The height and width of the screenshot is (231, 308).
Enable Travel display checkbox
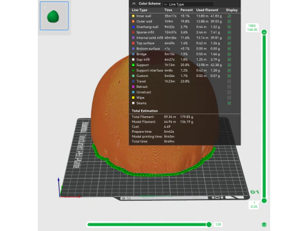click(229, 81)
